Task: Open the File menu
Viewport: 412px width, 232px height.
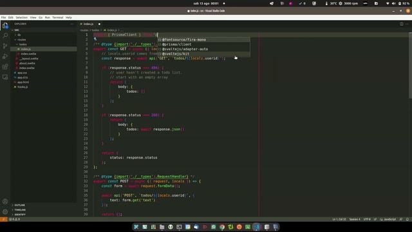Action: (3, 17)
